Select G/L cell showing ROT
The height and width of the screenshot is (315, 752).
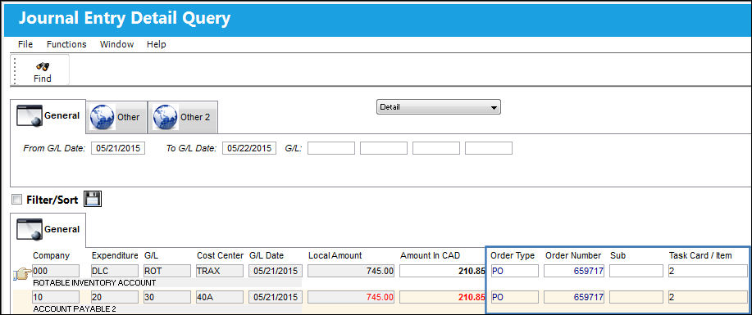coord(167,271)
